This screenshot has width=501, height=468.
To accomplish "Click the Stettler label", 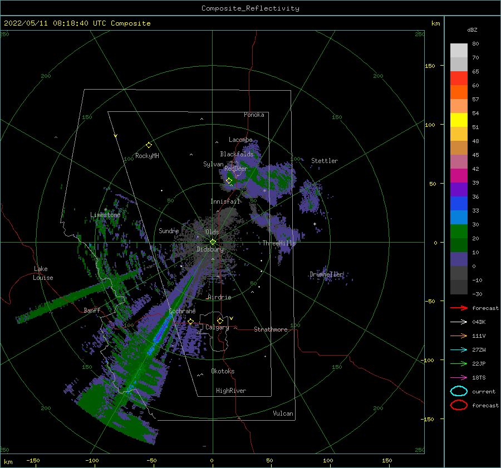I will point(325,161).
